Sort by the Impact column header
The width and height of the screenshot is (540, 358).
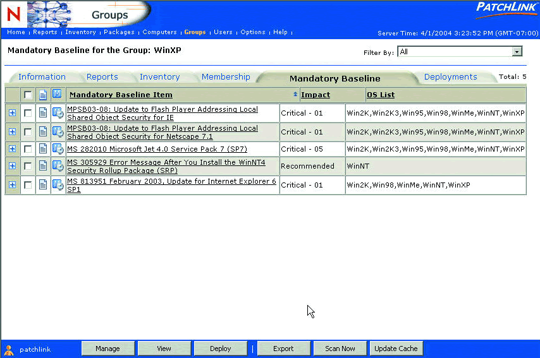pyautogui.click(x=316, y=95)
